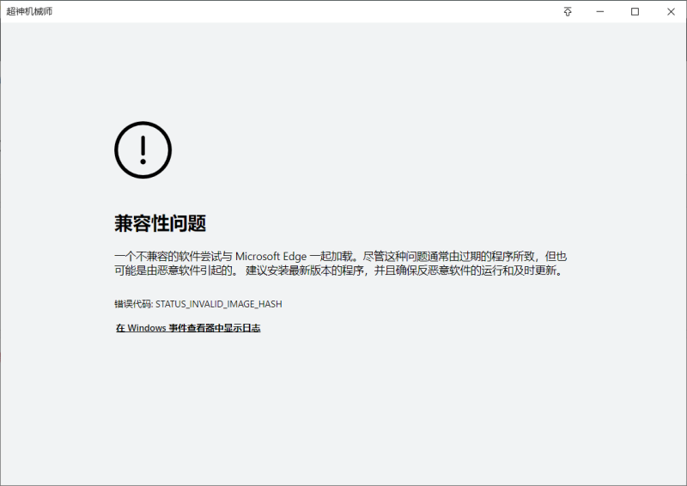This screenshot has height=486, width=687.
Task: Close the 超神机械师 window
Action: point(671,12)
